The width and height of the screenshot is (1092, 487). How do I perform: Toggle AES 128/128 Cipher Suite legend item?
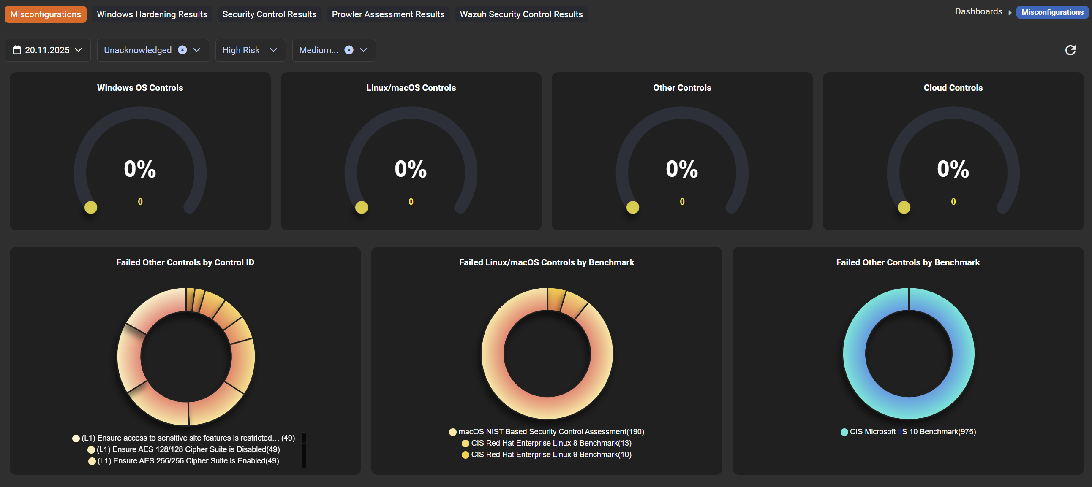(x=188, y=449)
